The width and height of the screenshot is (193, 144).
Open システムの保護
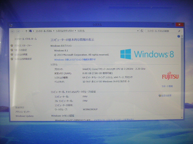[x=21, y=55]
